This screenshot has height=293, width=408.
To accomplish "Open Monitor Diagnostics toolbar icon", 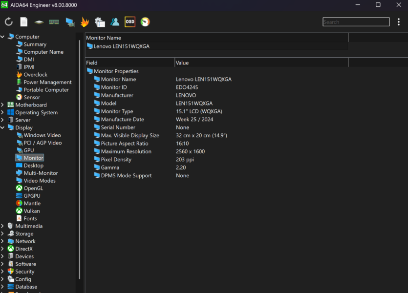I will (70, 22).
